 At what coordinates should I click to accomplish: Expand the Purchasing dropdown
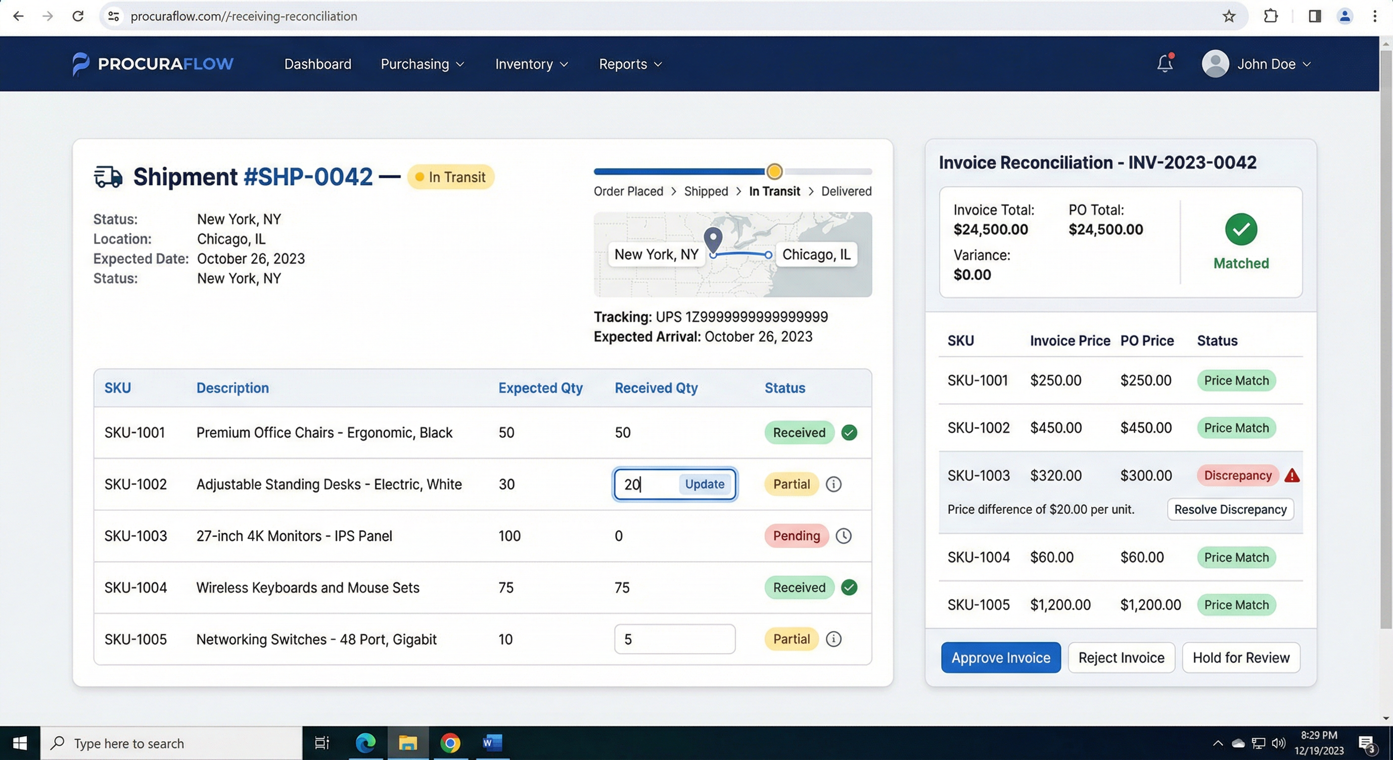[x=423, y=64]
